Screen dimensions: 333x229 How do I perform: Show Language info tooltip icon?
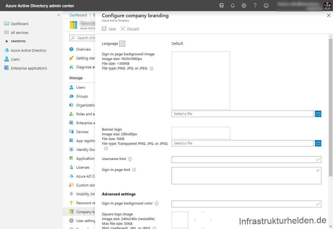pos(122,44)
